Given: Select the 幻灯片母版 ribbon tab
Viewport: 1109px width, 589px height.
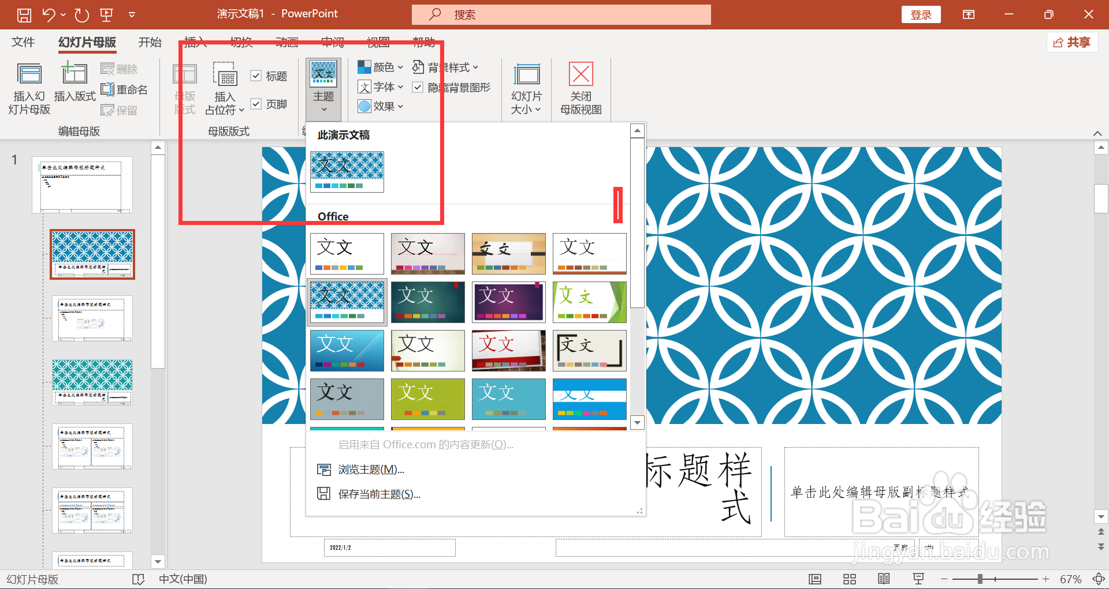Looking at the screenshot, I should click(87, 42).
